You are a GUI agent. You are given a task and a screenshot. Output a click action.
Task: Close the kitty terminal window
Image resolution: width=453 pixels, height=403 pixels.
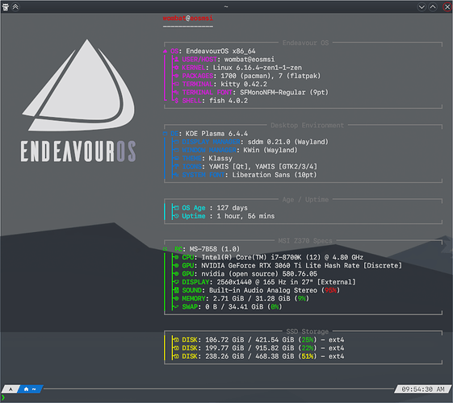(x=447, y=7)
